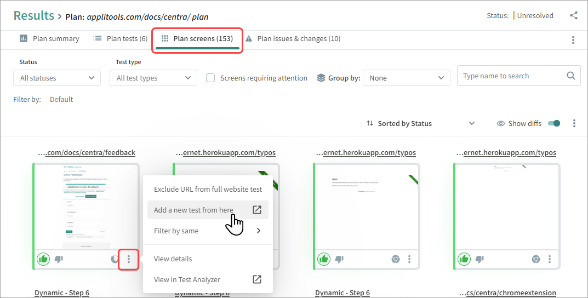Open the Group by None dropdown

406,78
